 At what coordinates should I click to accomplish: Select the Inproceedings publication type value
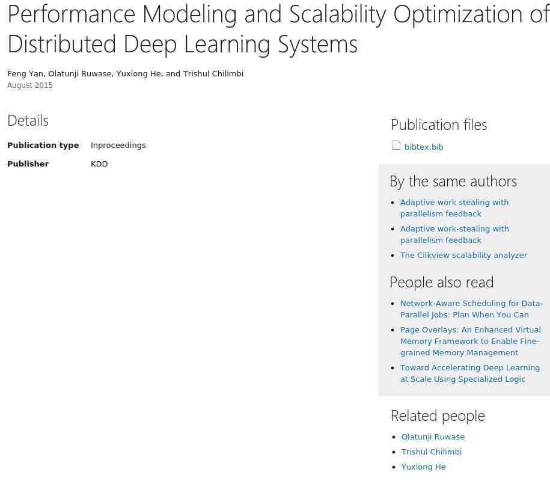(x=118, y=146)
